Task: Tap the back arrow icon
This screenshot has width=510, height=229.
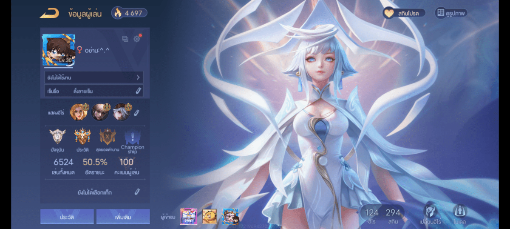Action: pyautogui.click(x=49, y=13)
